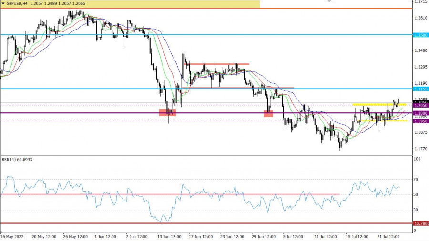The height and width of the screenshot is (241, 429).
Task: Click the purple 1.1950 price label
Action: pos(420,121)
